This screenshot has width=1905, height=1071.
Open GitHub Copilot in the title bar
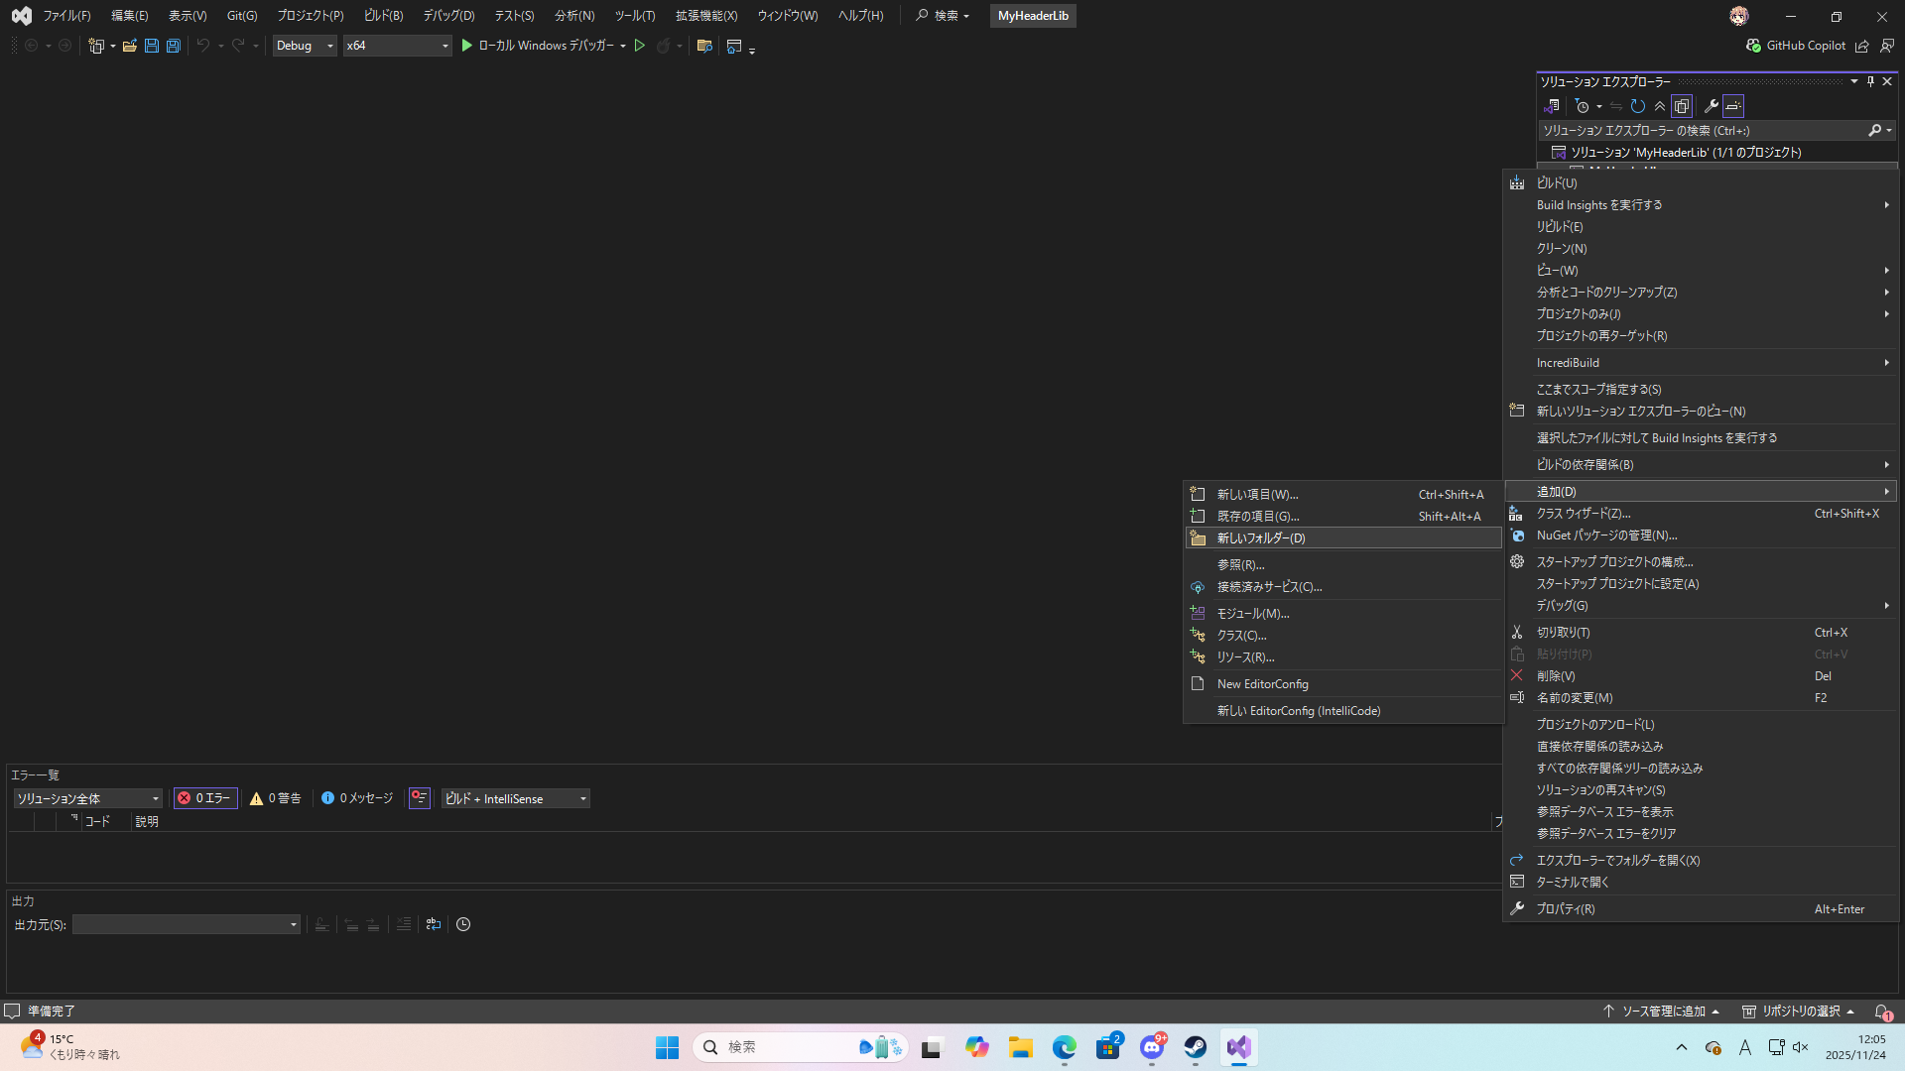pyautogui.click(x=1796, y=46)
